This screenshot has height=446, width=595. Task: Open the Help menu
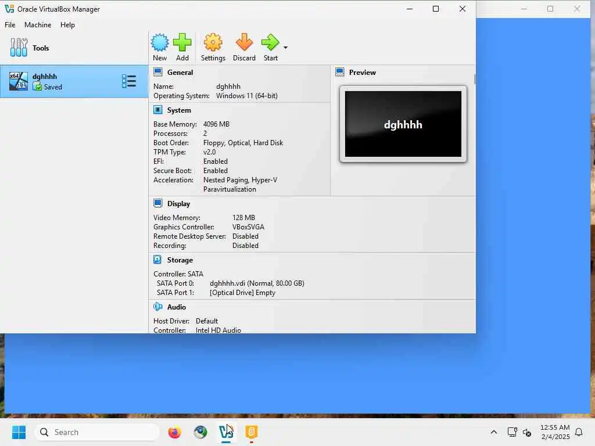[67, 24]
